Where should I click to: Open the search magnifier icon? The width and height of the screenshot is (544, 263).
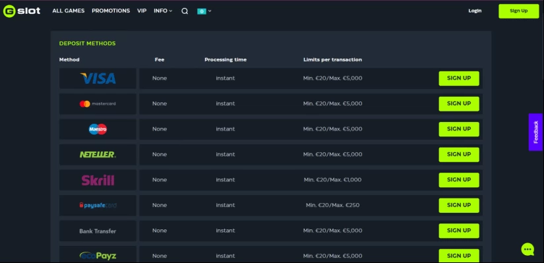[185, 11]
